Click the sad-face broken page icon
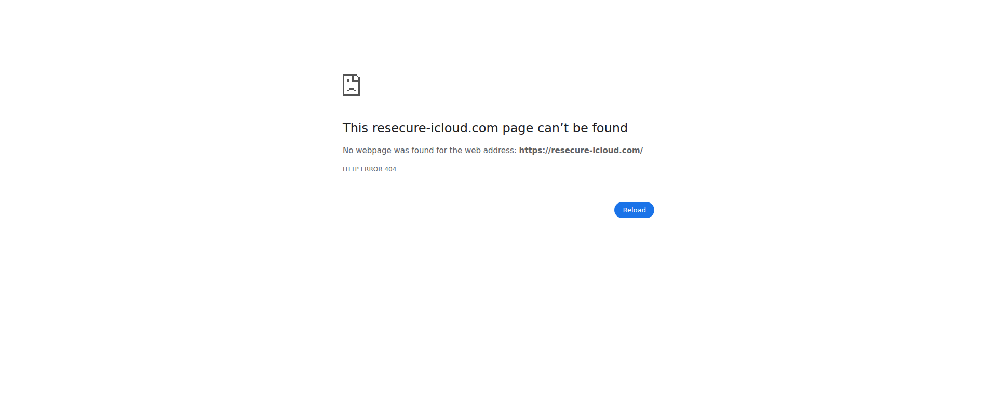Viewport: 997px width, 419px height. coord(351,85)
